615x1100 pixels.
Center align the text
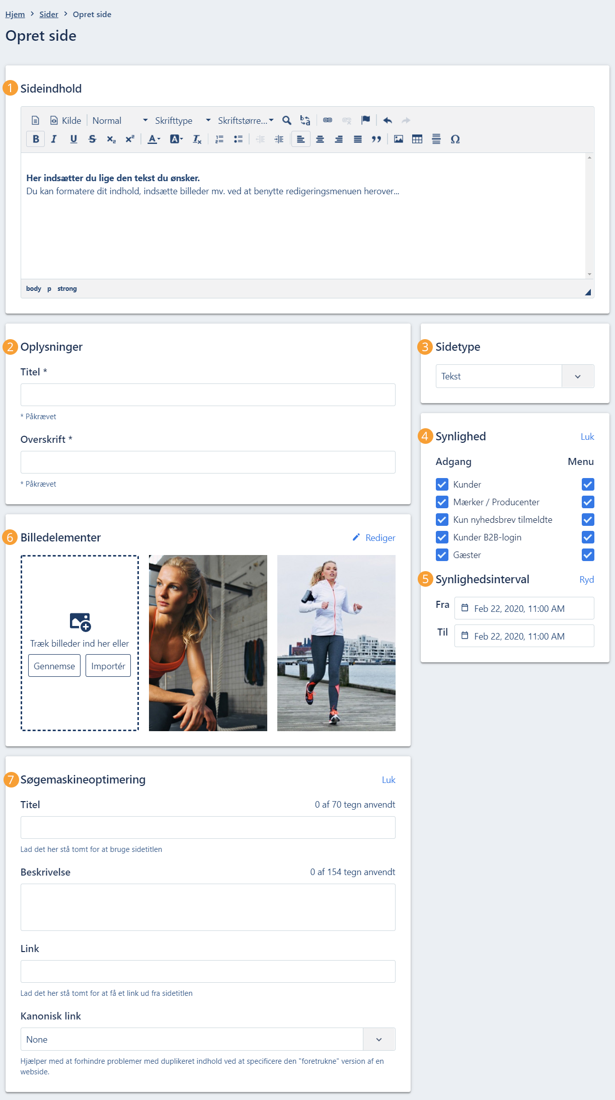(320, 139)
